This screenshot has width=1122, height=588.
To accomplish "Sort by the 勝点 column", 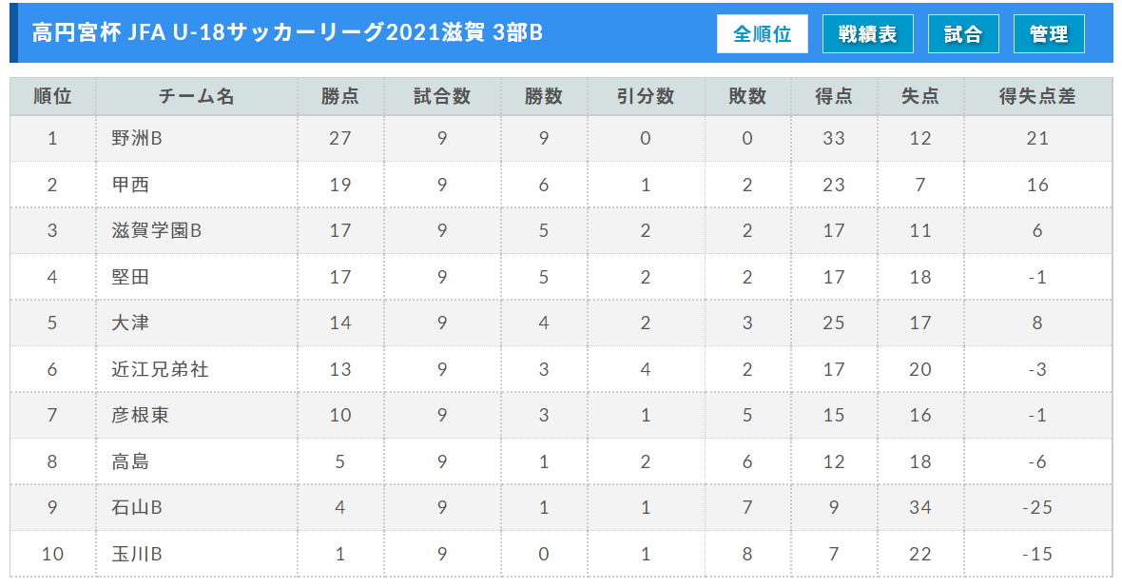I will pyautogui.click(x=339, y=95).
